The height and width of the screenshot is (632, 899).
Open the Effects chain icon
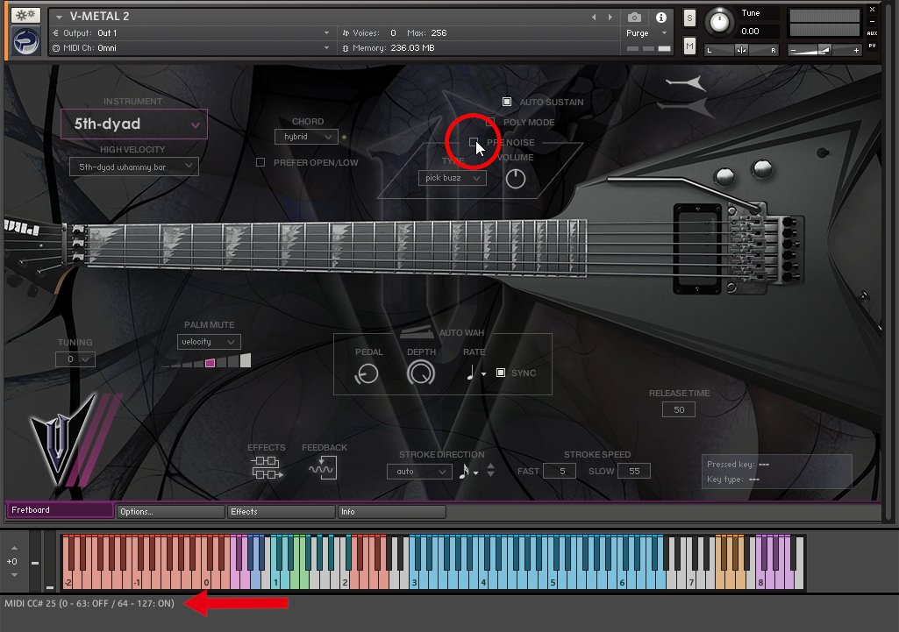tap(266, 467)
